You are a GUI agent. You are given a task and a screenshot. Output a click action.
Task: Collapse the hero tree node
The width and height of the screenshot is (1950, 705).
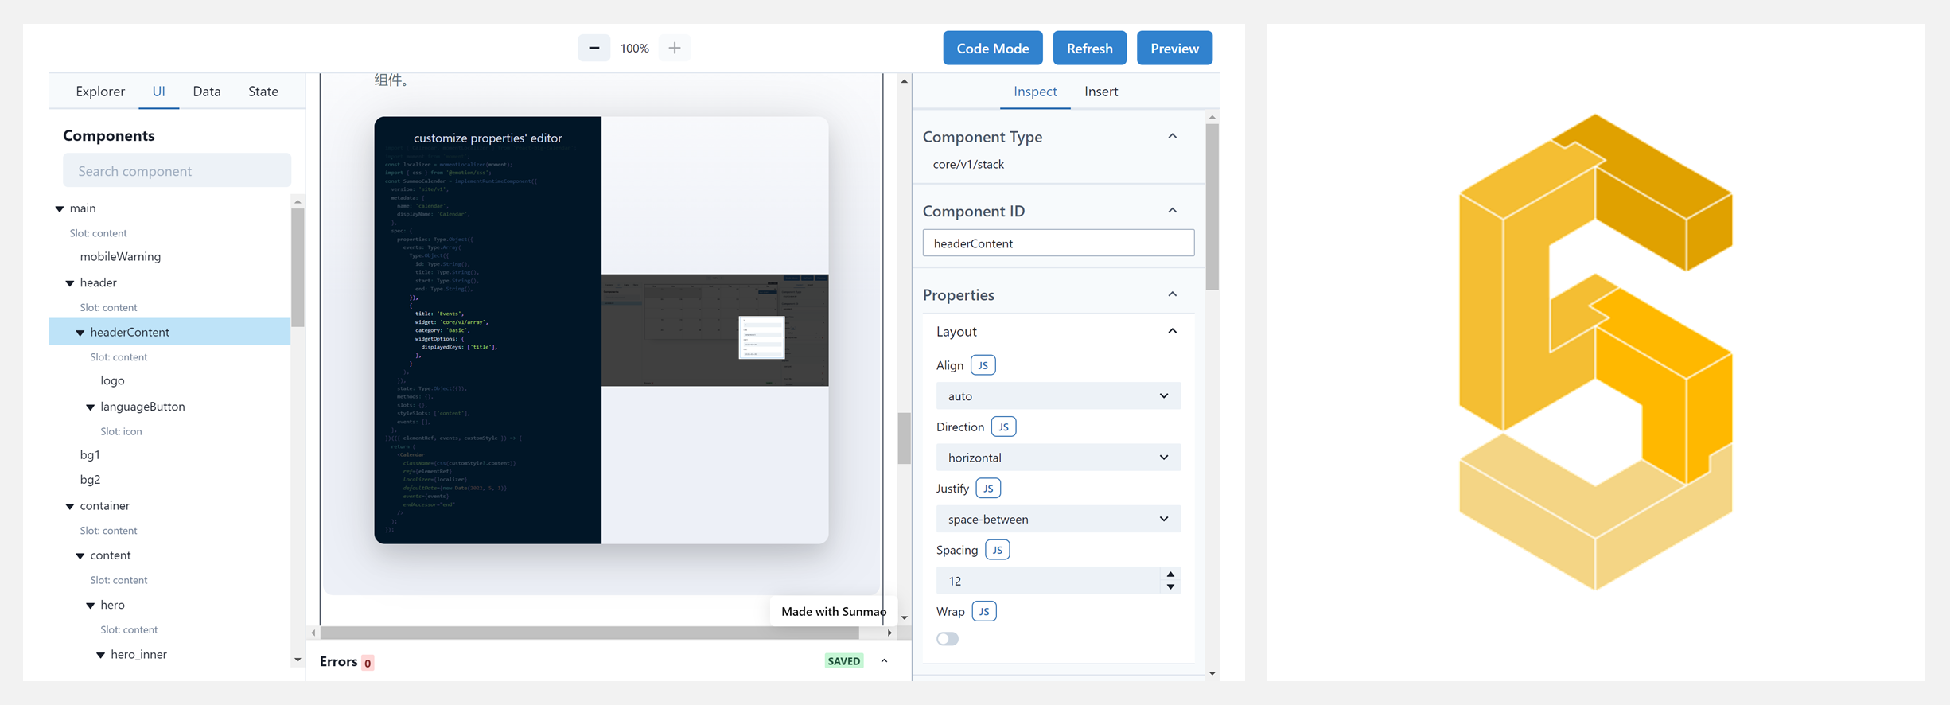tap(91, 606)
